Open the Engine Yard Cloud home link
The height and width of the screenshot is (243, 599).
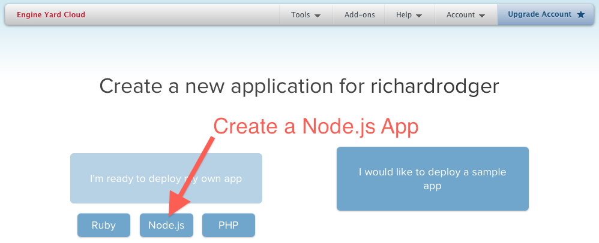click(x=51, y=15)
